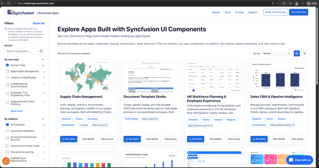319x168 pixels.
Task: Check Collaboration & Communication filter
Action: (7, 85)
